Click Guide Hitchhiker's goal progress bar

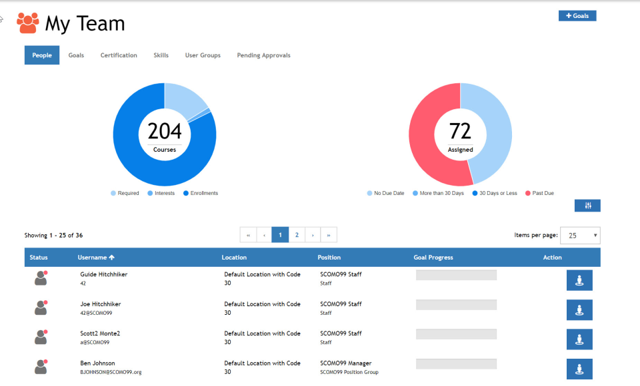pos(456,275)
